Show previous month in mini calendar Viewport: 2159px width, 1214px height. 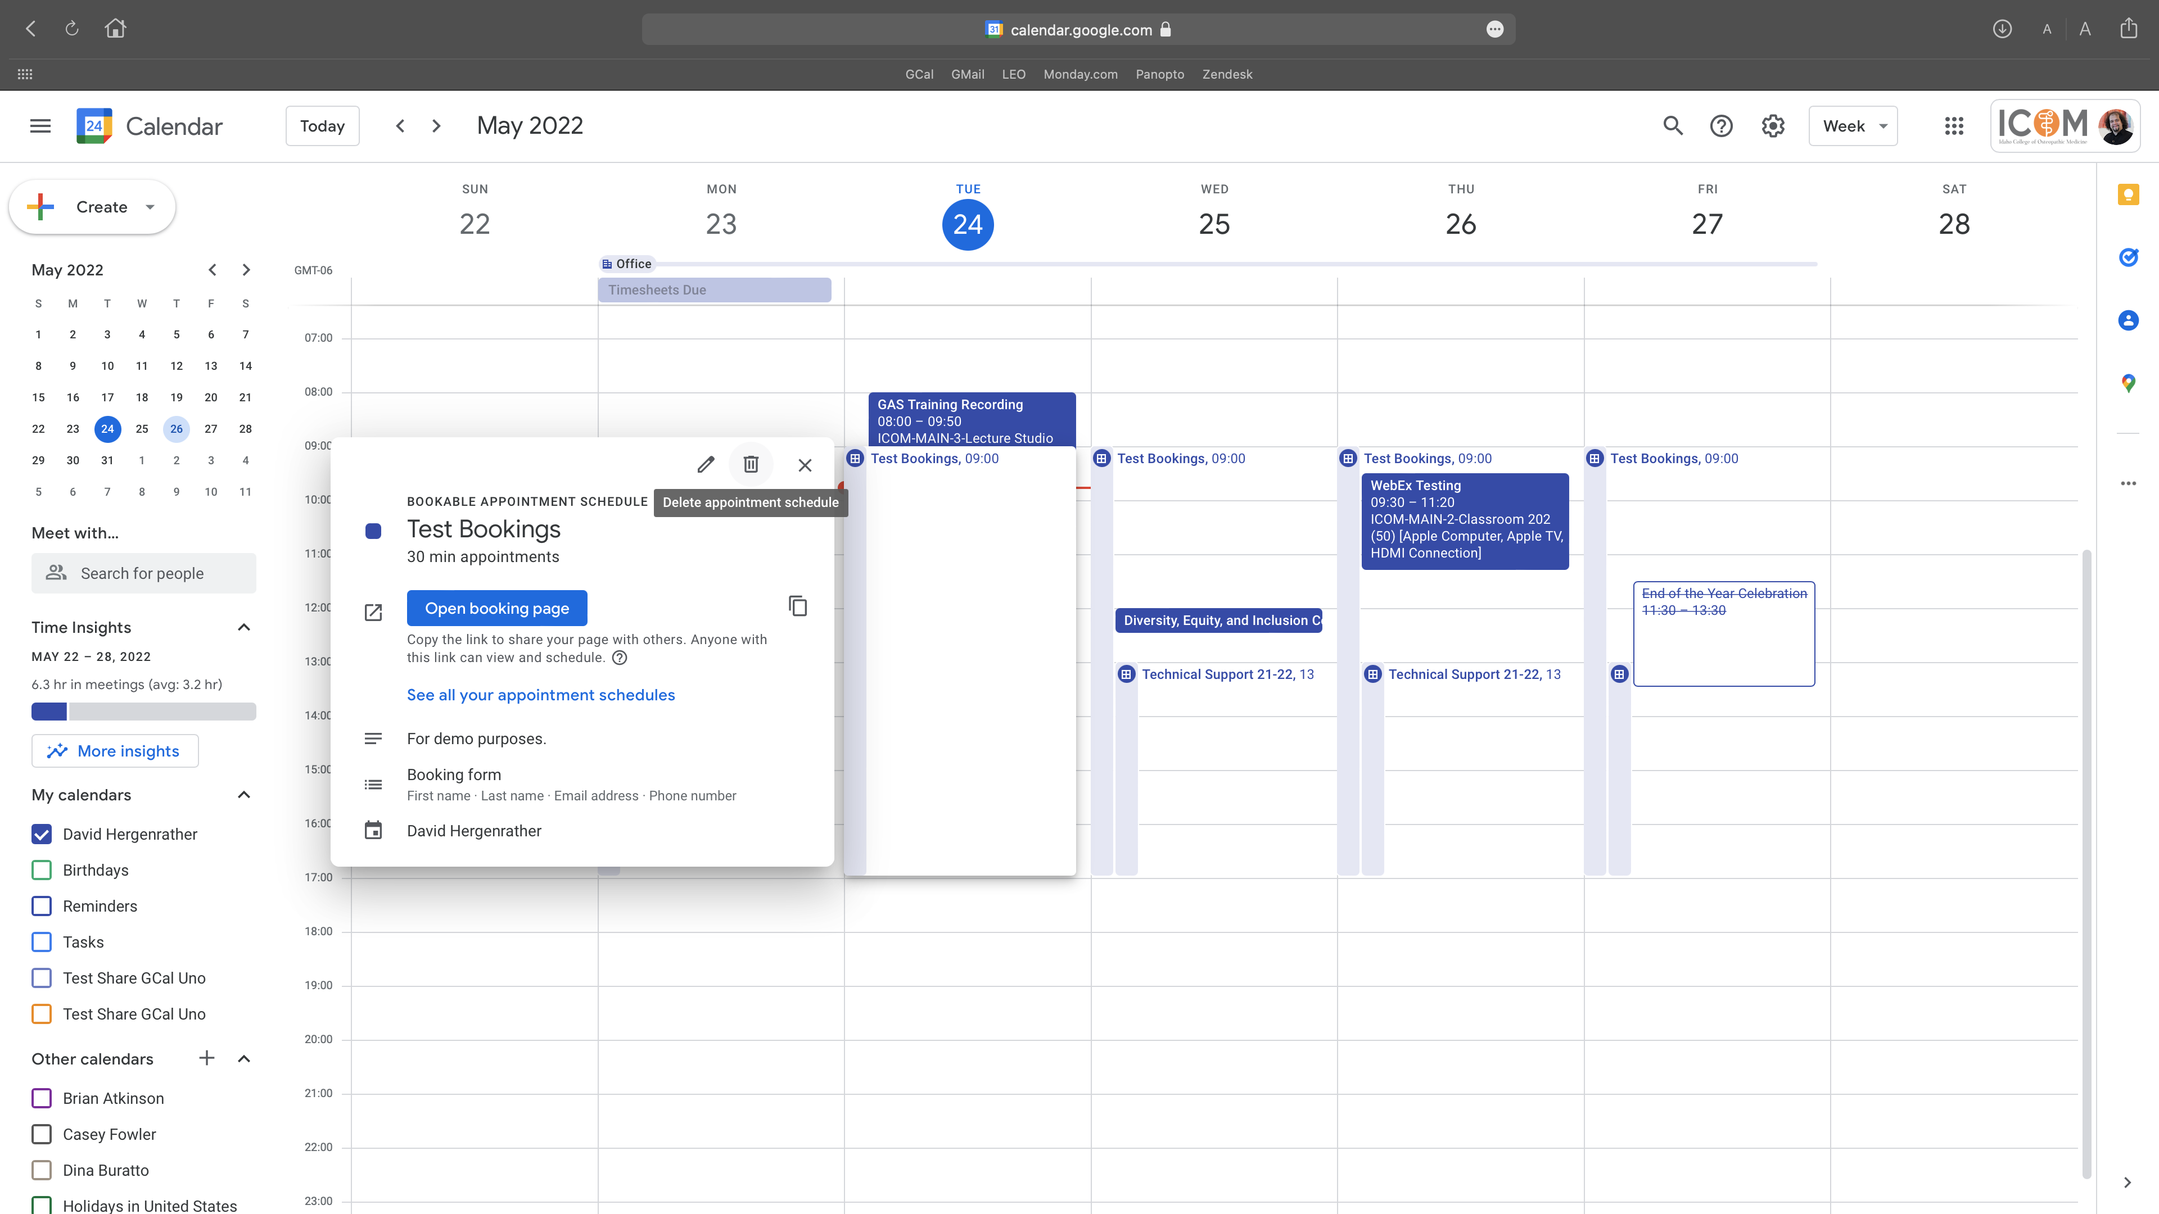pyautogui.click(x=213, y=270)
